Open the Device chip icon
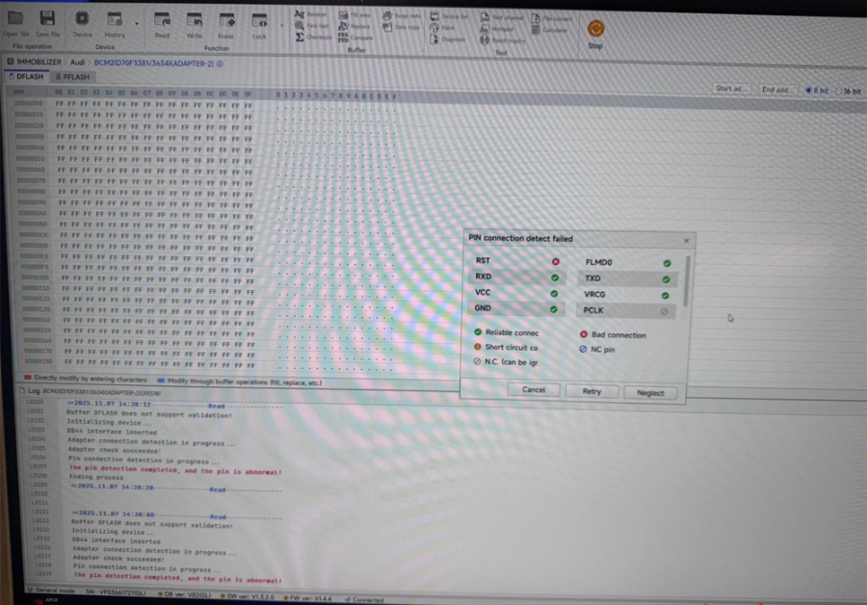 [x=83, y=19]
